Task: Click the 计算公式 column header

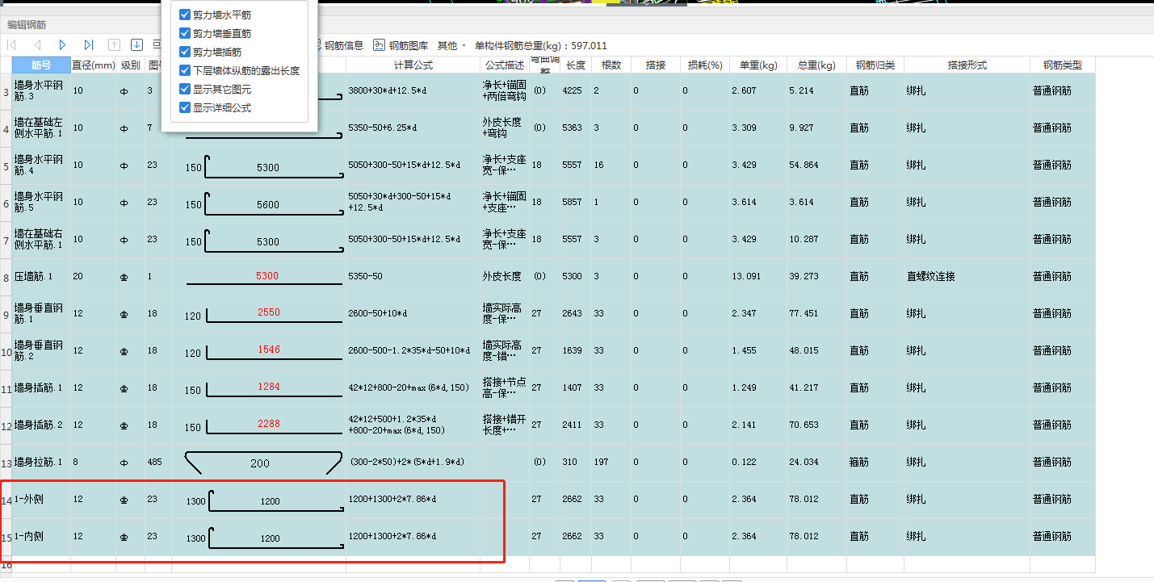Action: click(413, 65)
